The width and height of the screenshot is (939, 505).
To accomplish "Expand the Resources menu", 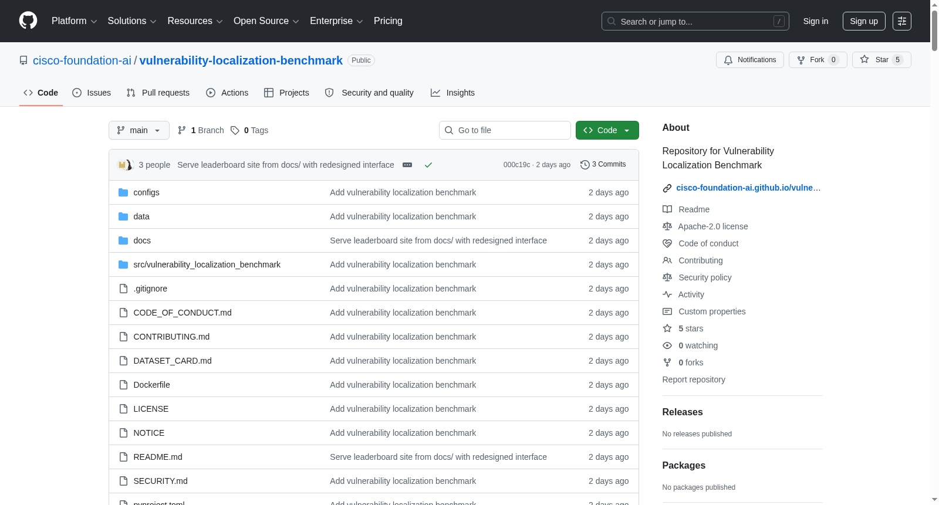I will [195, 21].
